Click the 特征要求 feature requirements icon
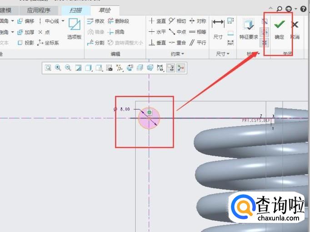 point(249,27)
